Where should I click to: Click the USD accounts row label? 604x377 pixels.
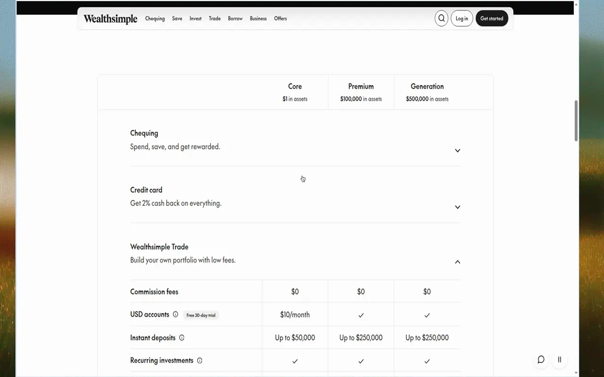click(x=149, y=315)
